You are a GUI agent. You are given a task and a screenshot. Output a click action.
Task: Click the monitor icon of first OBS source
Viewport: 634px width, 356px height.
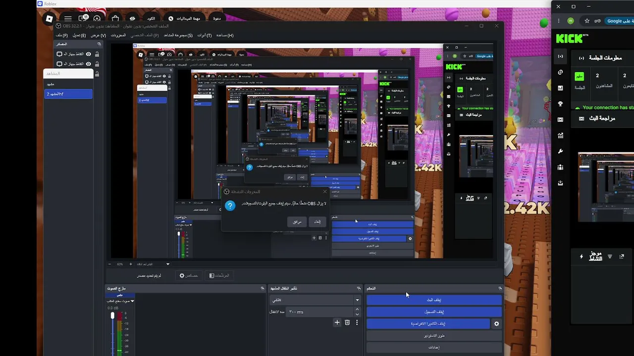59,54
